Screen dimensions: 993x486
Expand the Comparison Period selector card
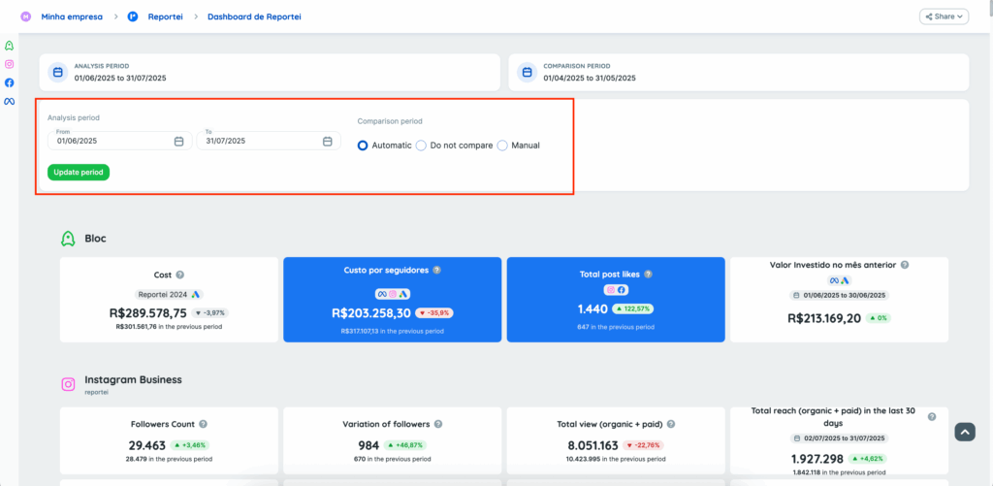point(738,72)
